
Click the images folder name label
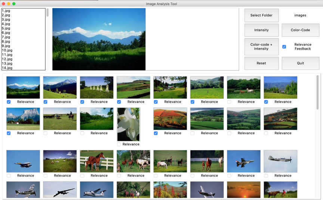[300, 15]
